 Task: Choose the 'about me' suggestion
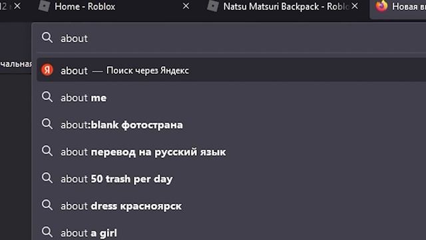pyautogui.click(x=232, y=98)
